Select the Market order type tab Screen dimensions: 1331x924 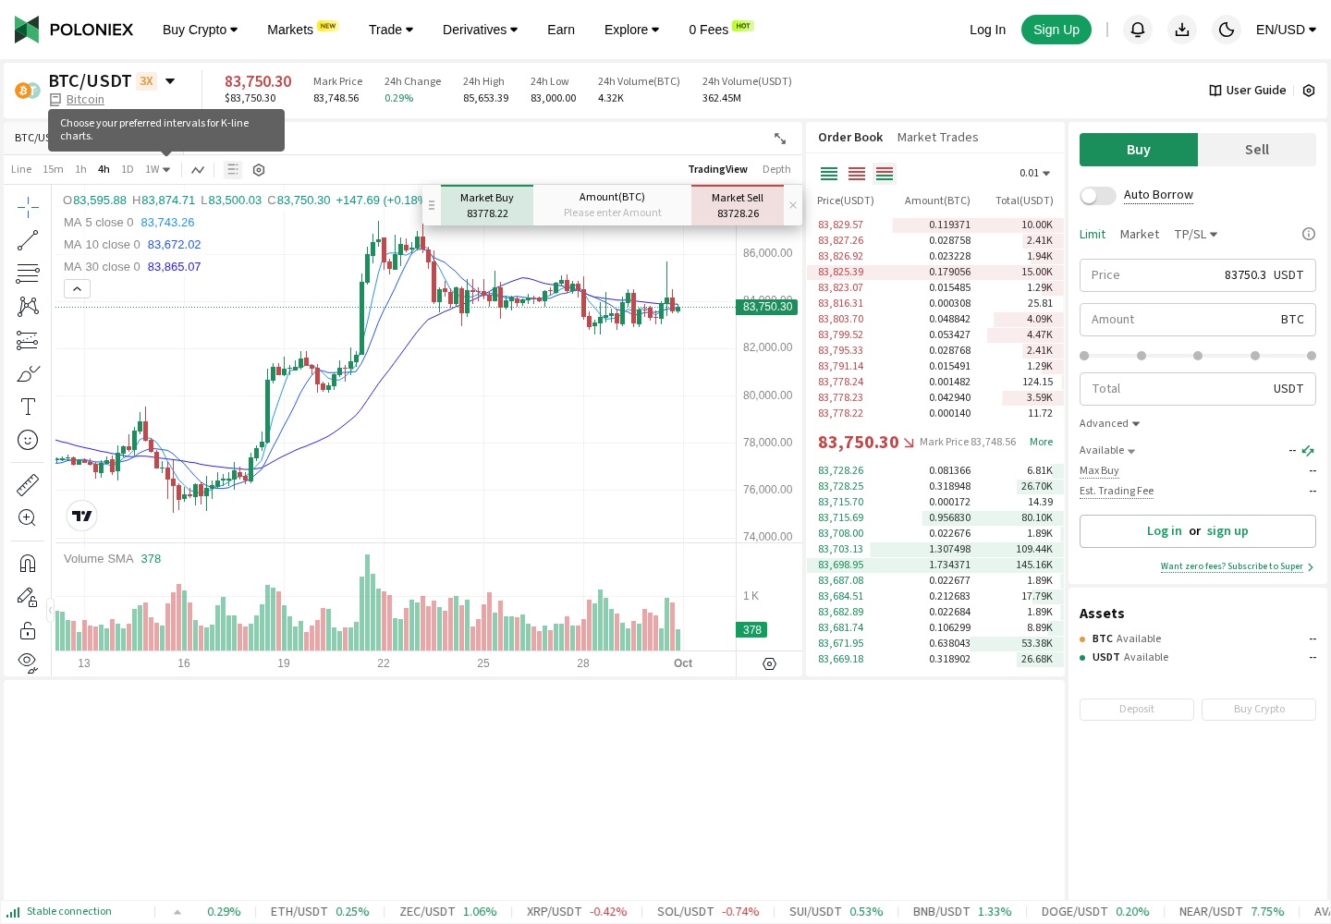pos(1139,235)
